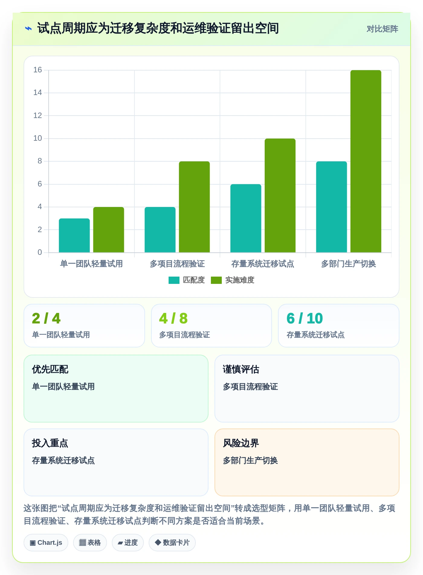Click the y-axis value 10

37,138
